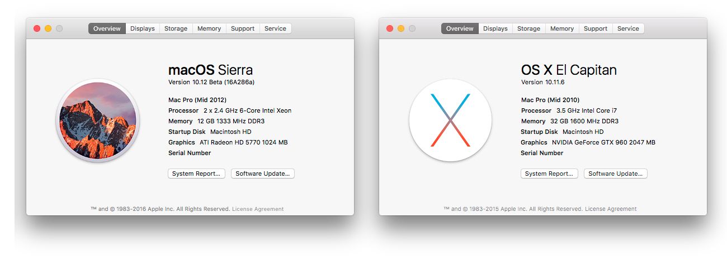
Task: Select the Mac Pro (Mid 2012) text
Action: [198, 100]
